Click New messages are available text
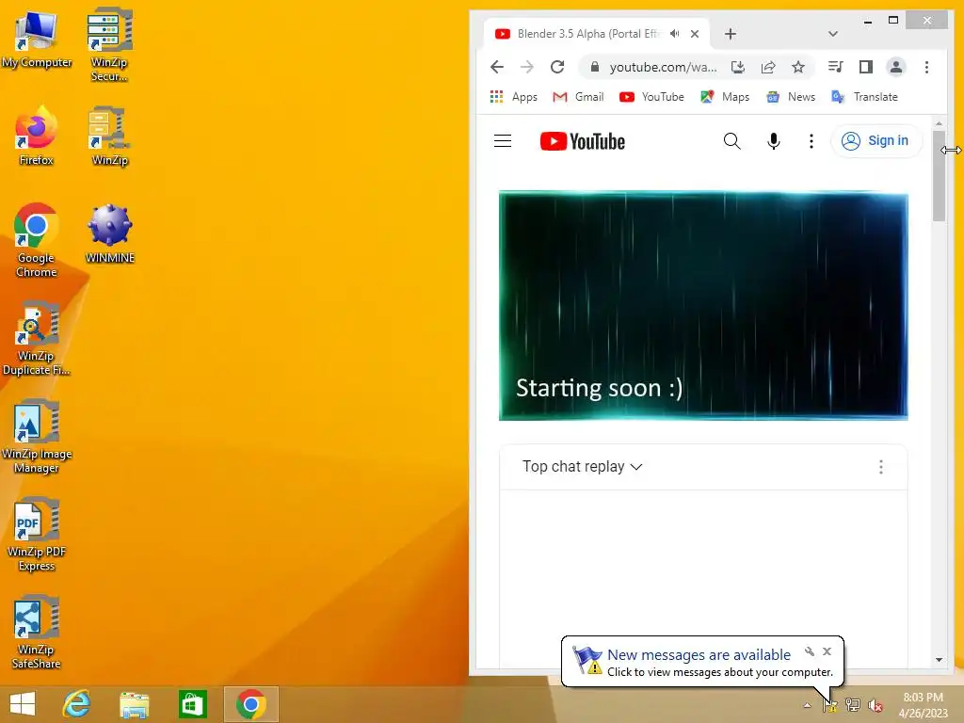The width and height of the screenshot is (964, 723). coord(699,655)
